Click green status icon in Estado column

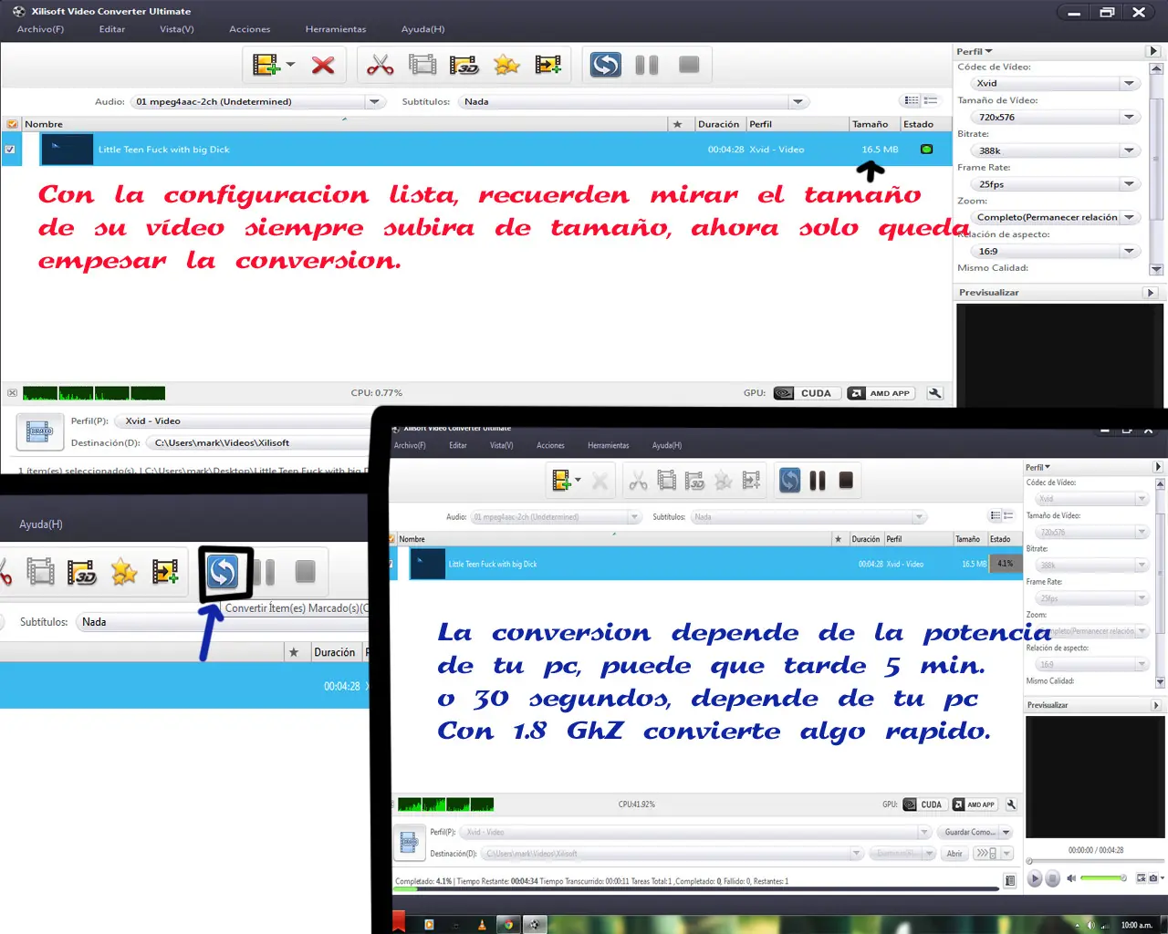click(926, 149)
